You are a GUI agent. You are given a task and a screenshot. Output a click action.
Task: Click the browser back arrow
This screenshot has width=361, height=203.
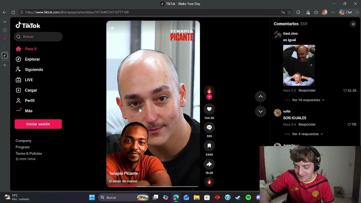click(5, 12)
